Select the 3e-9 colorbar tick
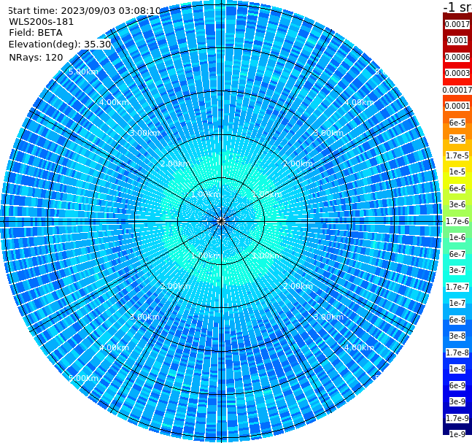Screen dimensions: 472x443 coord(457,401)
